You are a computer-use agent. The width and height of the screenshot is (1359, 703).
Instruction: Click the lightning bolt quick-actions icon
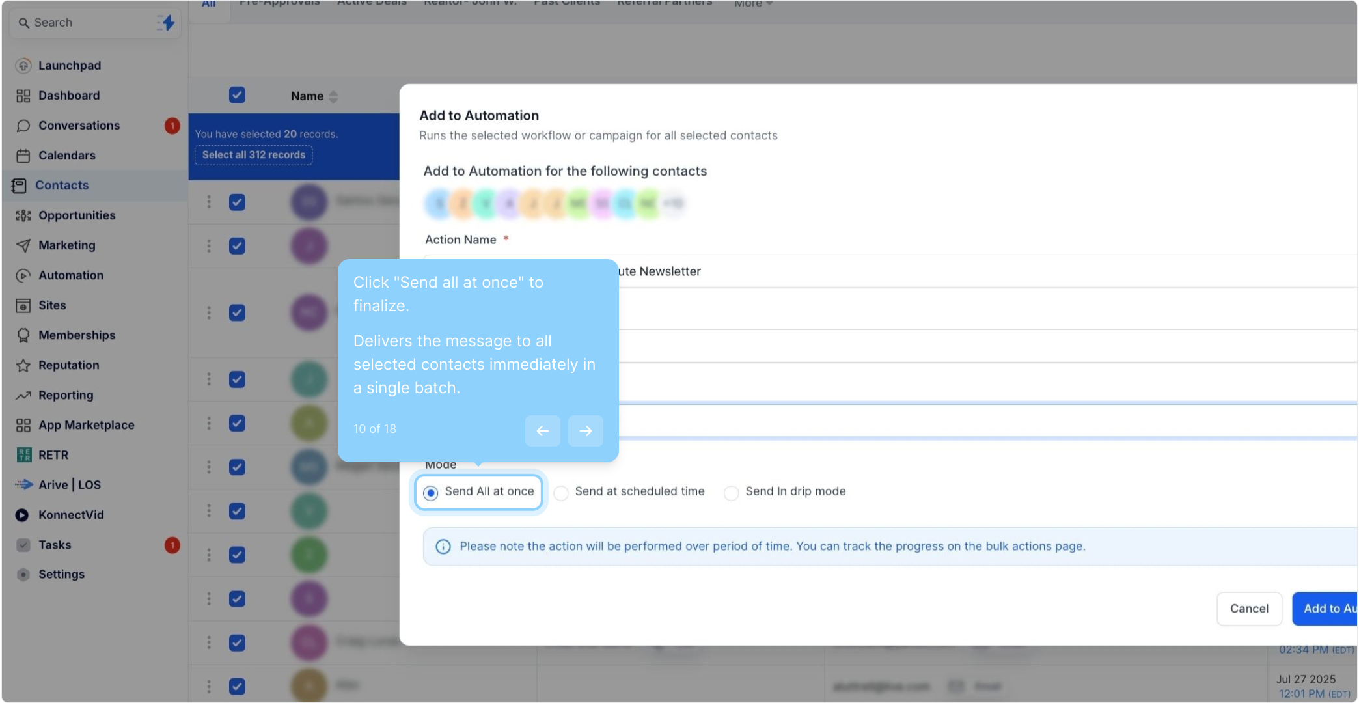pyautogui.click(x=167, y=23)
